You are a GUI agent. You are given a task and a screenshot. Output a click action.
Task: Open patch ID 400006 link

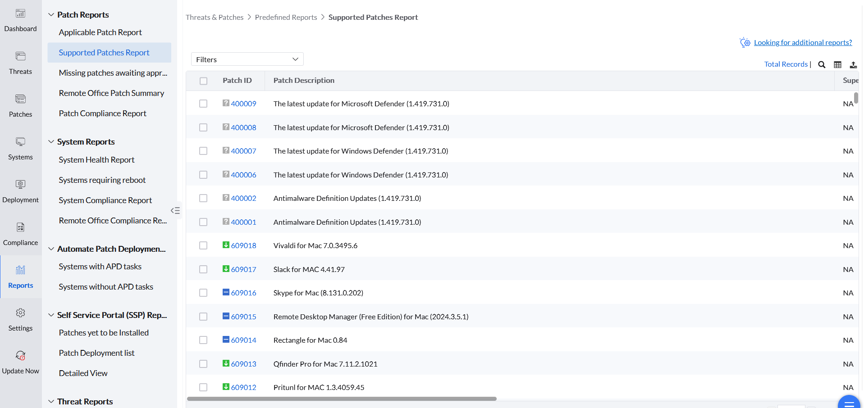click(x=243, y=175)
